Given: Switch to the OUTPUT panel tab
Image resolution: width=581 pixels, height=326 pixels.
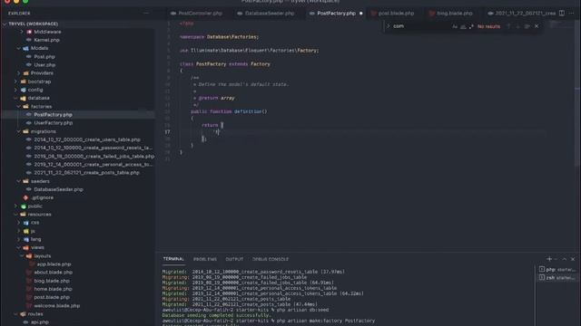Looking at the screenshot, I should (234, 259).
